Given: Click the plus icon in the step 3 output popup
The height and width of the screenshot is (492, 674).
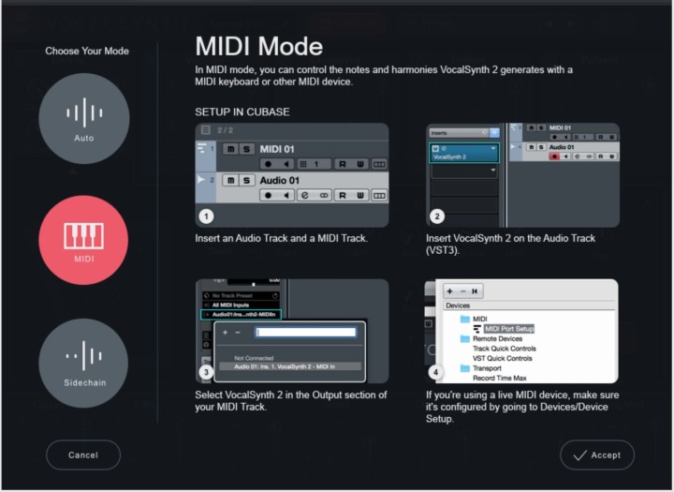Looking at the screenshot, I should click(225, 333).
